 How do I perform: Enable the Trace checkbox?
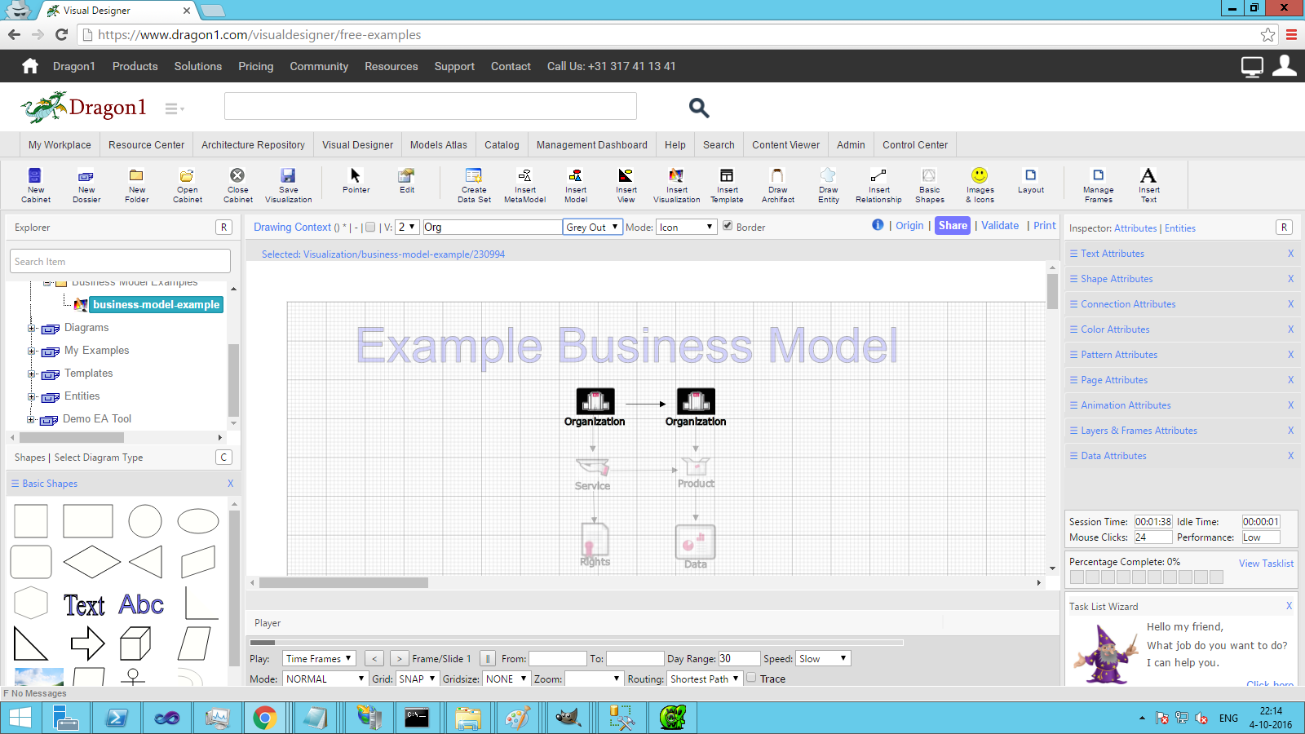pos(751,678)
